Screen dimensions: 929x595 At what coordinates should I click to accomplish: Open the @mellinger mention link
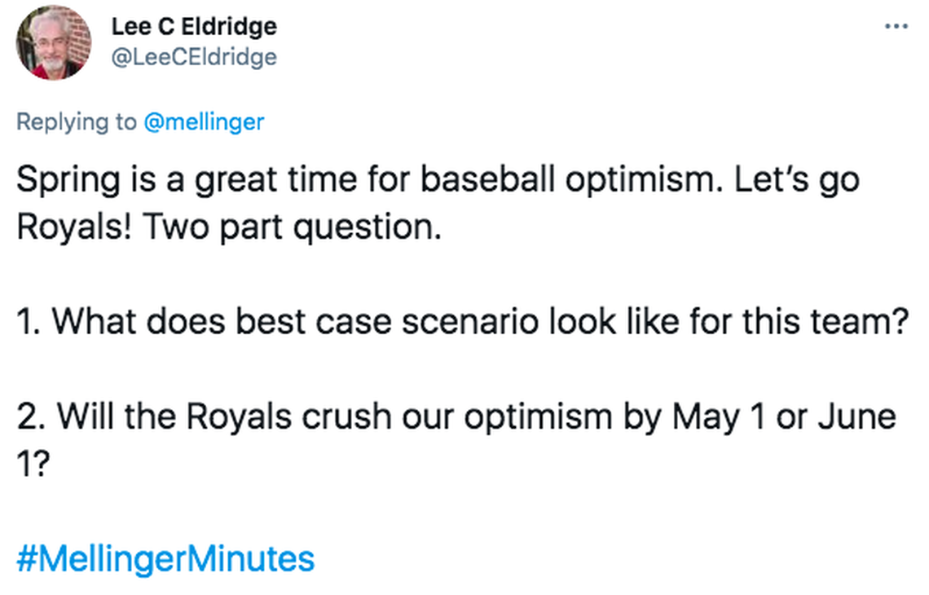pos(204,121)
